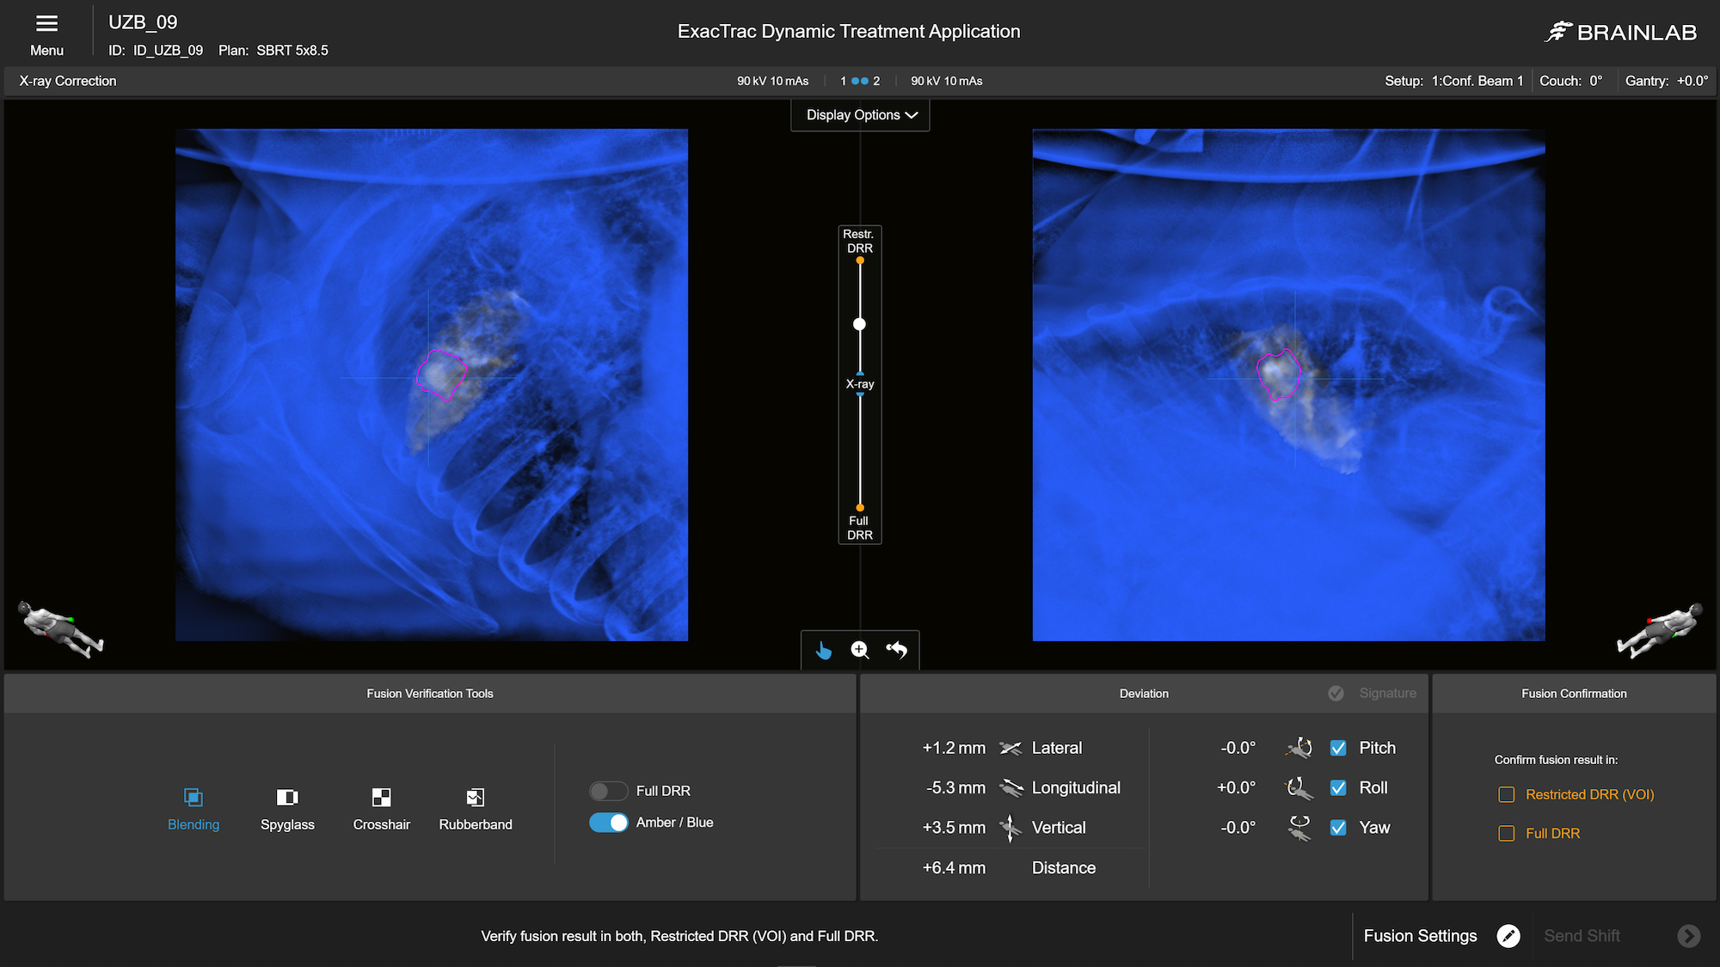Select the Blending verification tool
Viewport: 1720px width, 967px height.
[193, 810]
